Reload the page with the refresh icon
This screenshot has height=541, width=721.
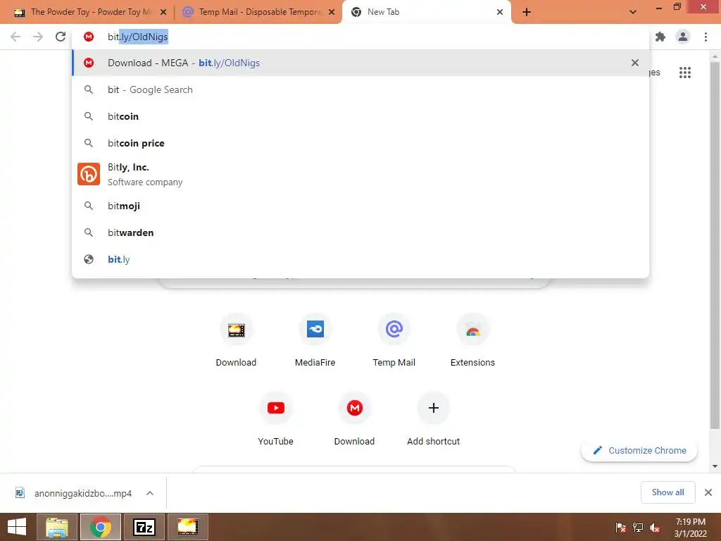pos(61,37)
